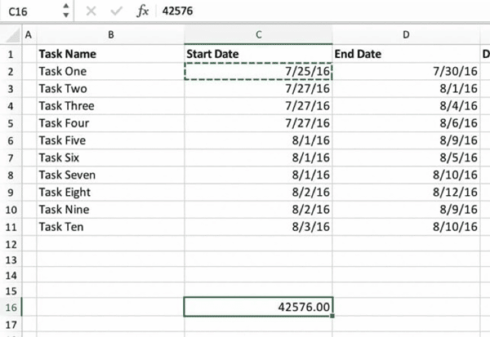
Task: Click the Name Box showing C16
Action: pos(29,13)
